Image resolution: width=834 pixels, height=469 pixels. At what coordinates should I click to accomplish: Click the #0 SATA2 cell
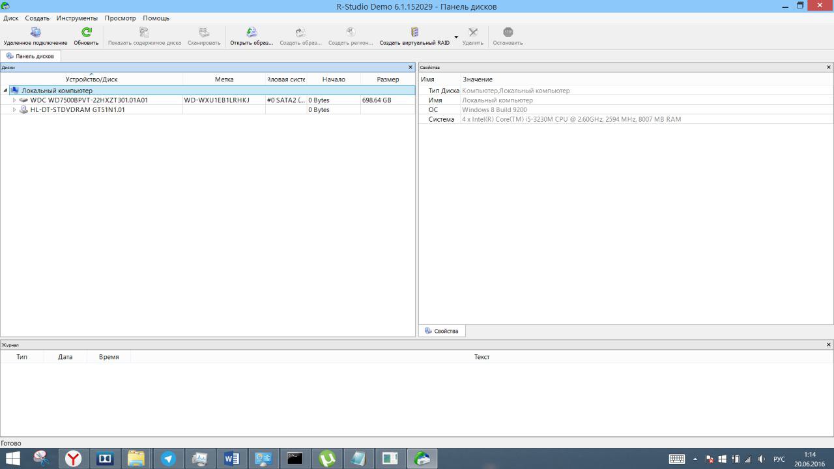pyautogui.click(x=285, y=100)
